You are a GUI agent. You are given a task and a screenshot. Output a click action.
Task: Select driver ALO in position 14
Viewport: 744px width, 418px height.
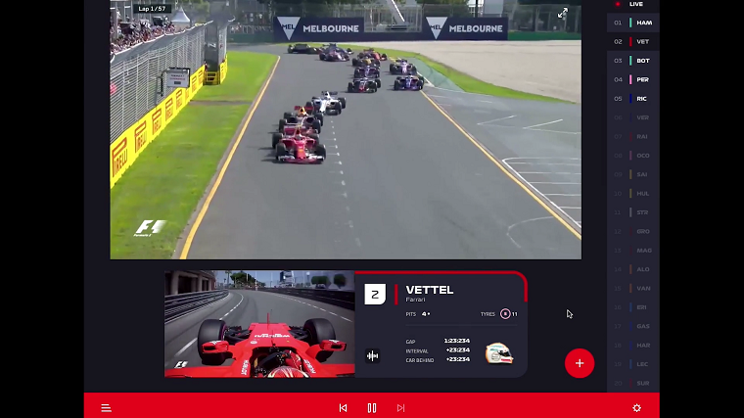click(633, 269)
